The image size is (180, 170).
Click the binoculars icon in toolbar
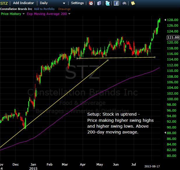[124, 3]
